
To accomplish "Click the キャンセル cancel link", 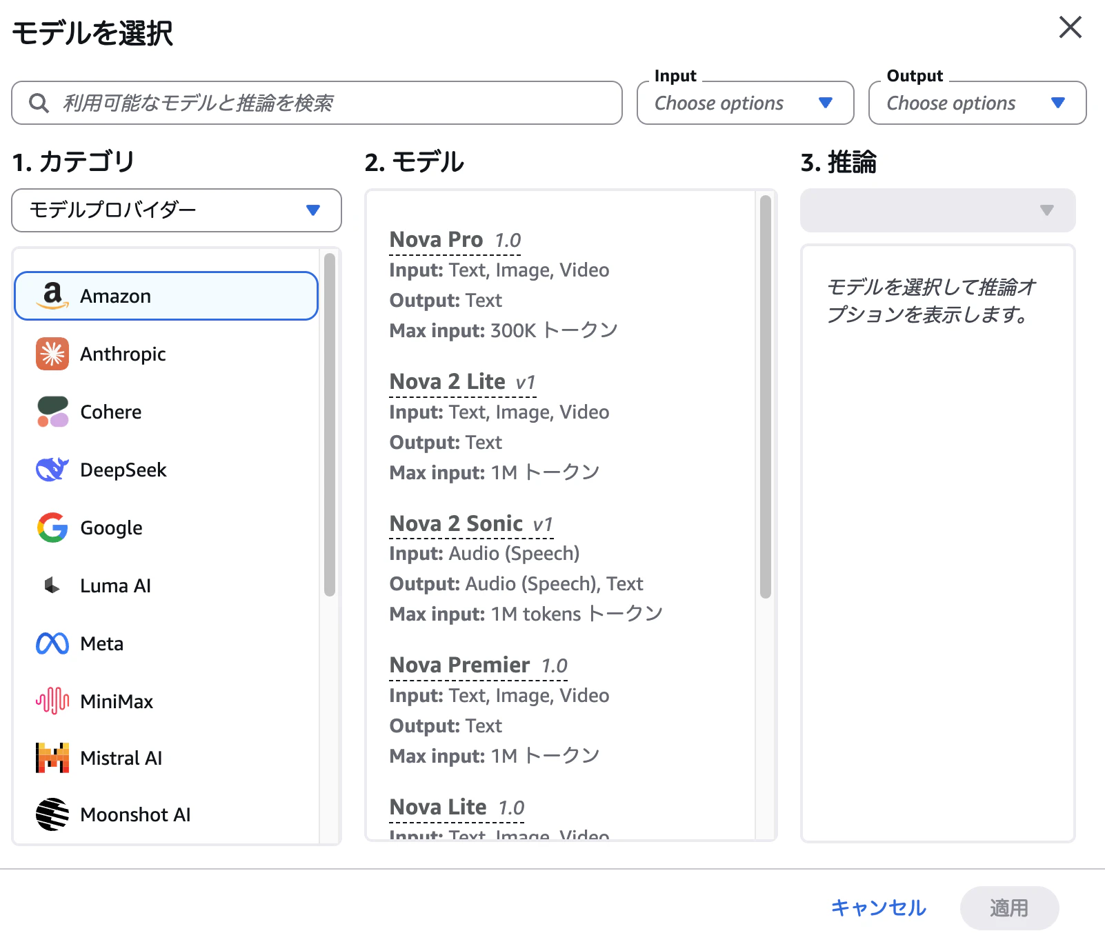I will [x=878, y=908].
